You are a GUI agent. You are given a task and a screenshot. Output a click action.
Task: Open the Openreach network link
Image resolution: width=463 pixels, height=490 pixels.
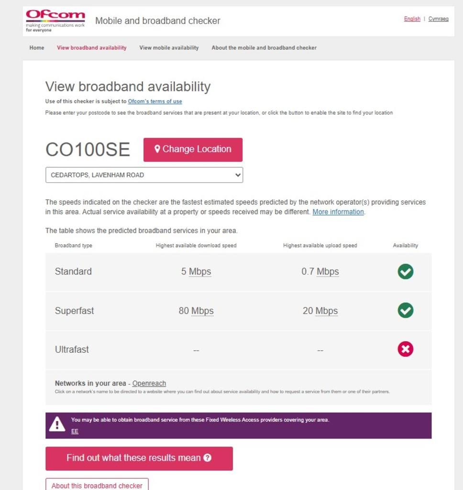click(x=149, y=383)
